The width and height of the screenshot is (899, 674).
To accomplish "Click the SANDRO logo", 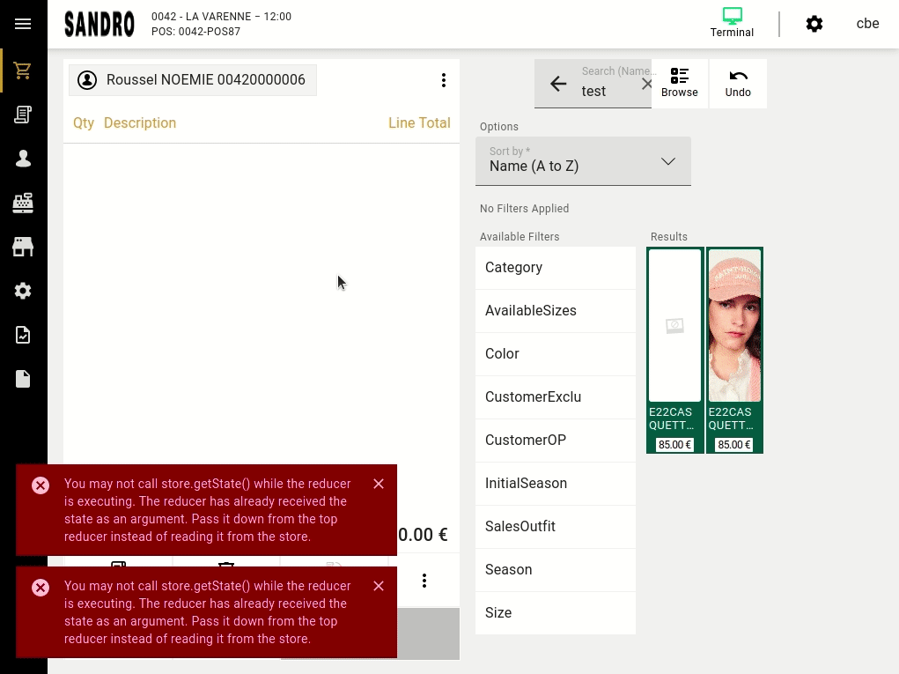I will 99,24.
